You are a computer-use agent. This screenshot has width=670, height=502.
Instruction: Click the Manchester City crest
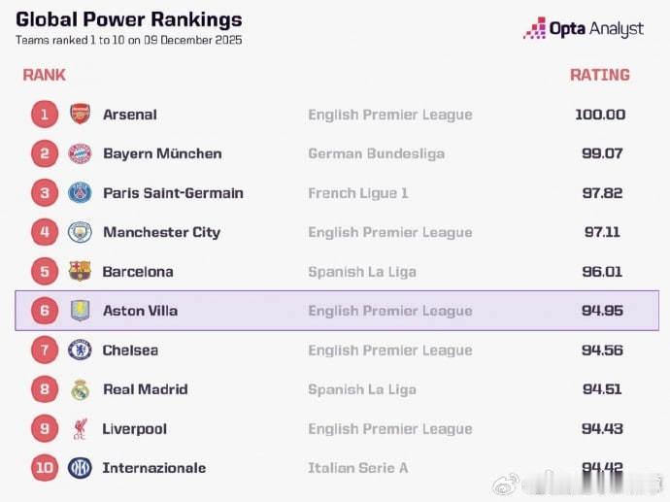[x=80, y=232]
